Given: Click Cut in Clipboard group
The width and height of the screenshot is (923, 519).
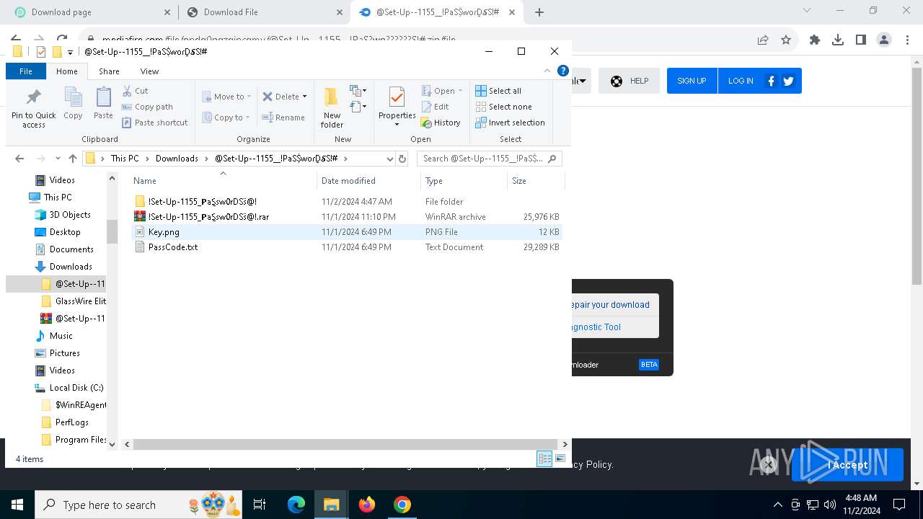Looking at the screenshot, I should [135, 91].
